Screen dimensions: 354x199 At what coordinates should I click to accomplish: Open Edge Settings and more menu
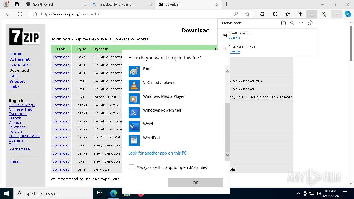pos(336,14)
